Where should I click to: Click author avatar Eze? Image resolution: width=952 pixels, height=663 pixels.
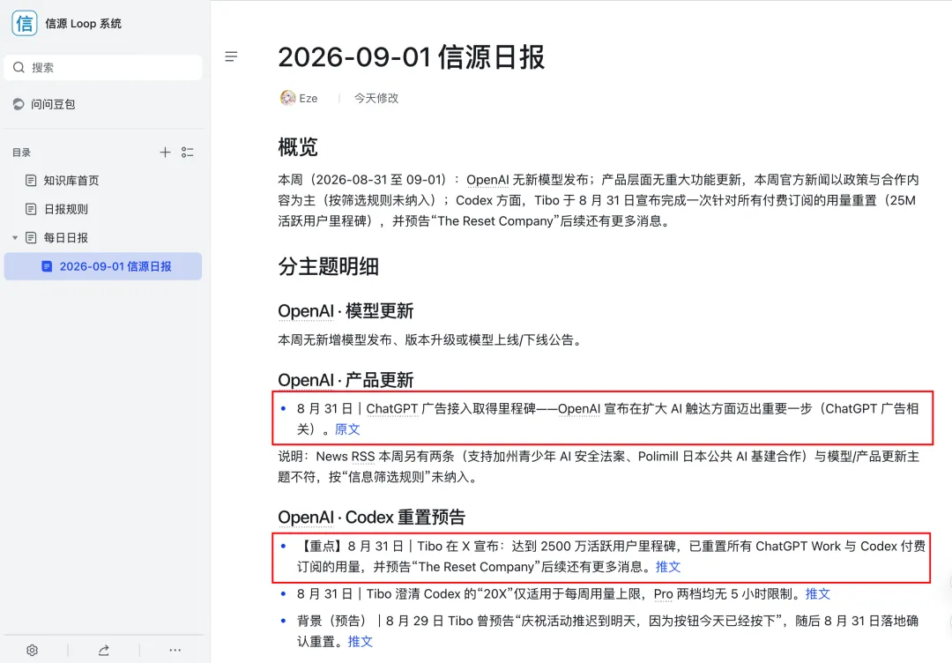(x=287, y=98)
